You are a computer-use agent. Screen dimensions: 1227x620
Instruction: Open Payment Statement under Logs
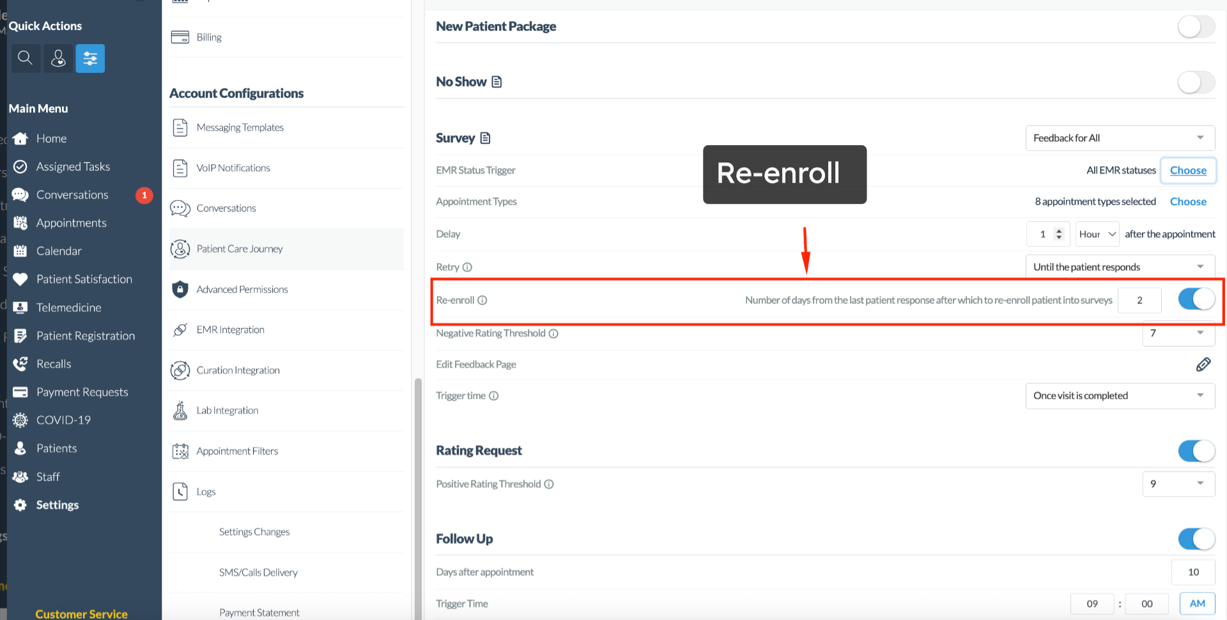point(259,612)
